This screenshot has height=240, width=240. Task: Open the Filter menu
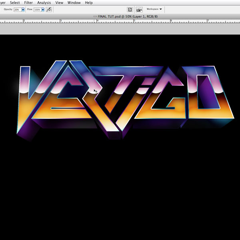(x=28, y=3)
